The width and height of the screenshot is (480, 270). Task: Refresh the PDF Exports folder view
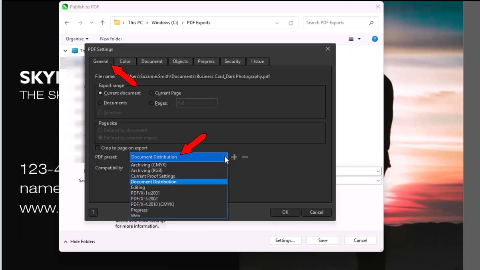point(291,23)
